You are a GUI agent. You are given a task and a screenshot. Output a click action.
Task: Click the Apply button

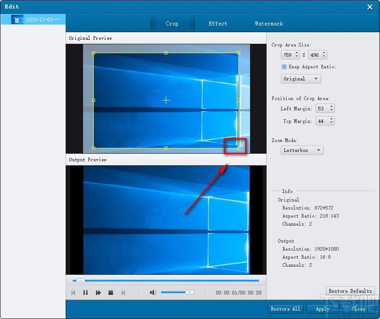coord(323,309)
